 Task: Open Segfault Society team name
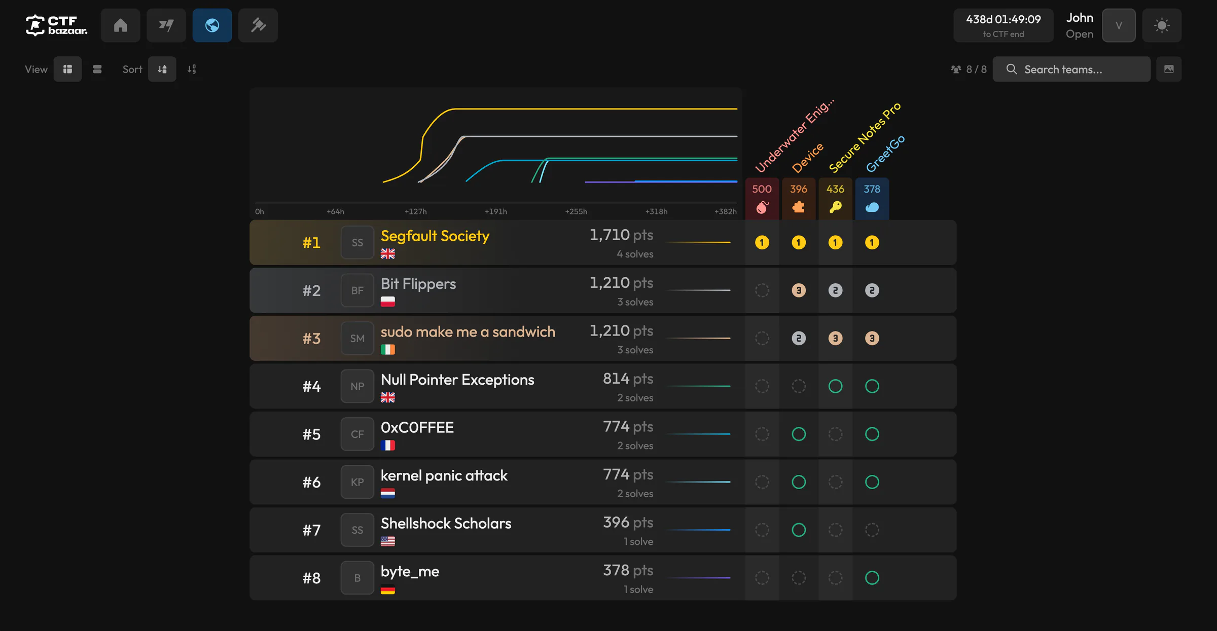click(435, 236)
